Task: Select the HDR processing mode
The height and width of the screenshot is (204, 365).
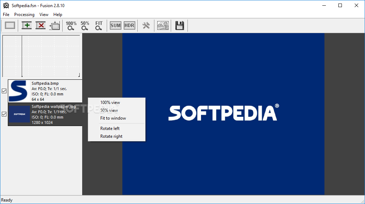Action: 129,25
